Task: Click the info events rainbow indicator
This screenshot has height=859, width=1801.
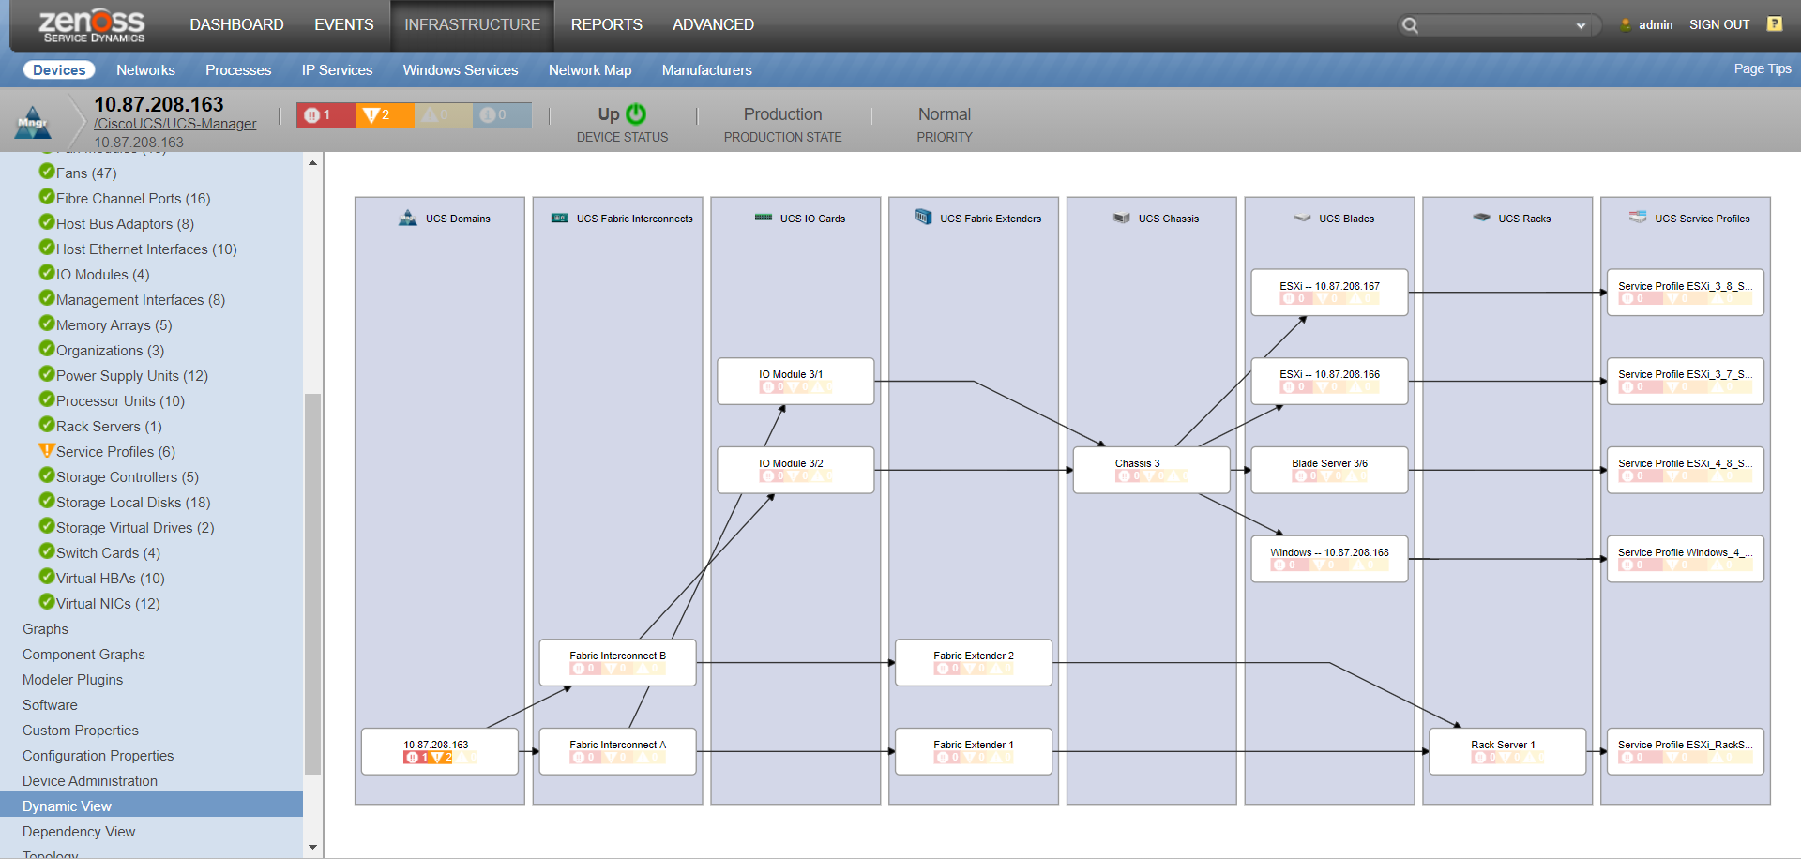Action: point(502,114)
